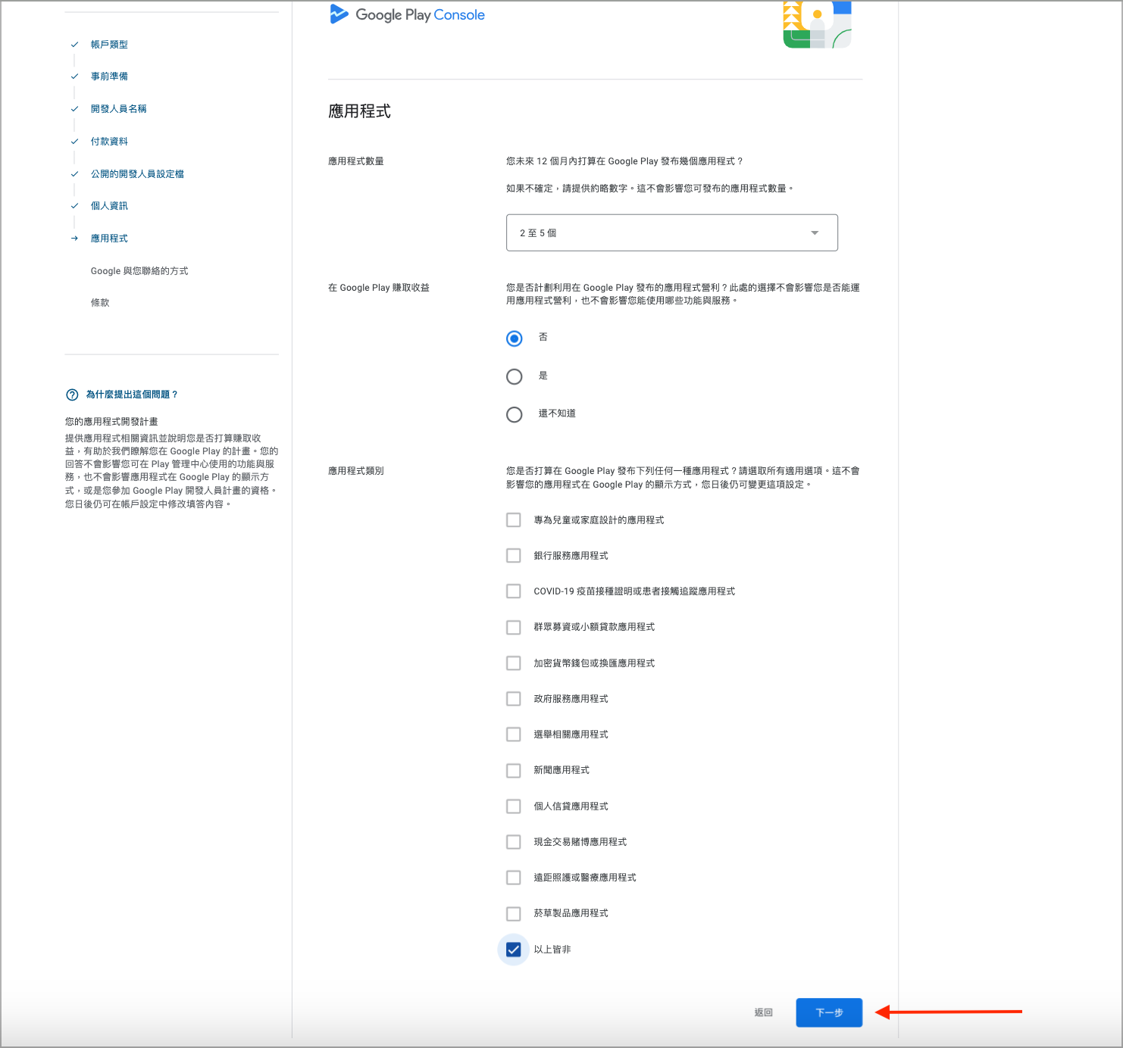Open the 2 至 5 個 app count dropdown
Viewport: 1123px width, 1048px height.
point(671,232)
